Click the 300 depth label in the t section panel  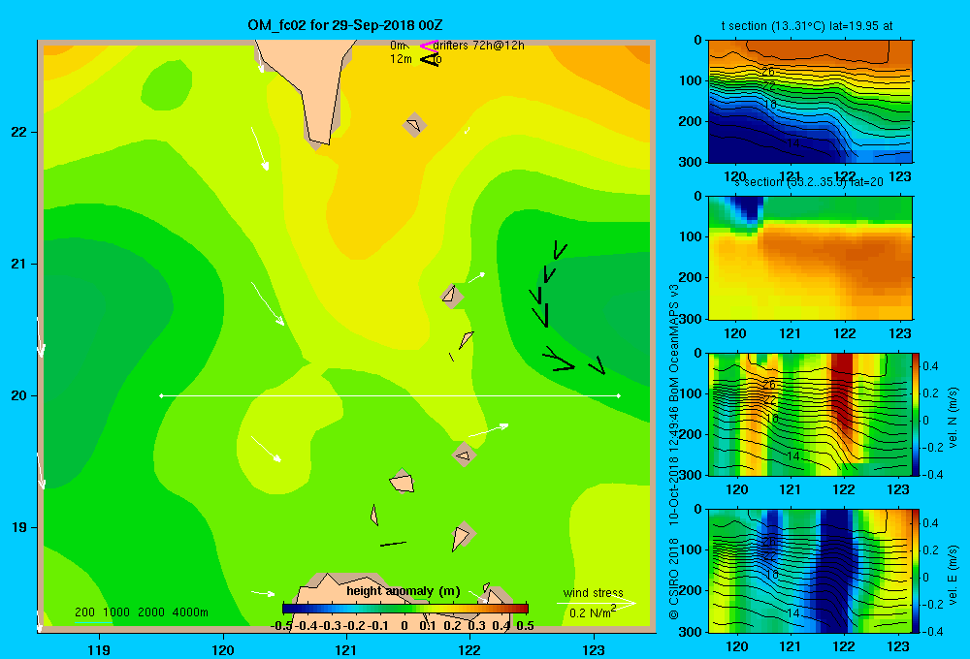[x=692, y=162]
